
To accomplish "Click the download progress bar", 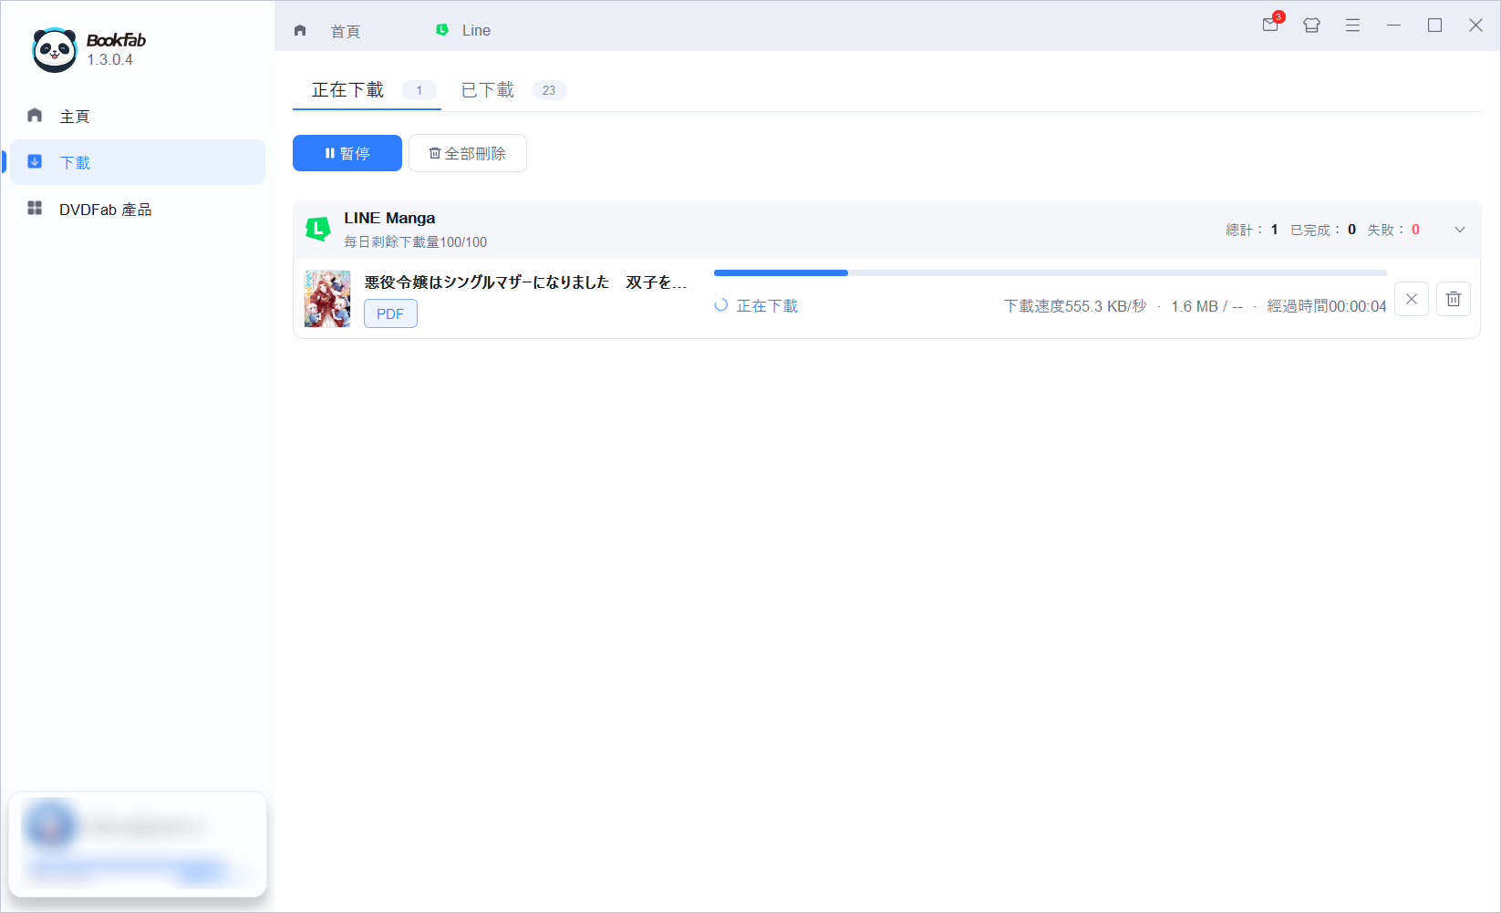I will click(x=1050, y=272).
